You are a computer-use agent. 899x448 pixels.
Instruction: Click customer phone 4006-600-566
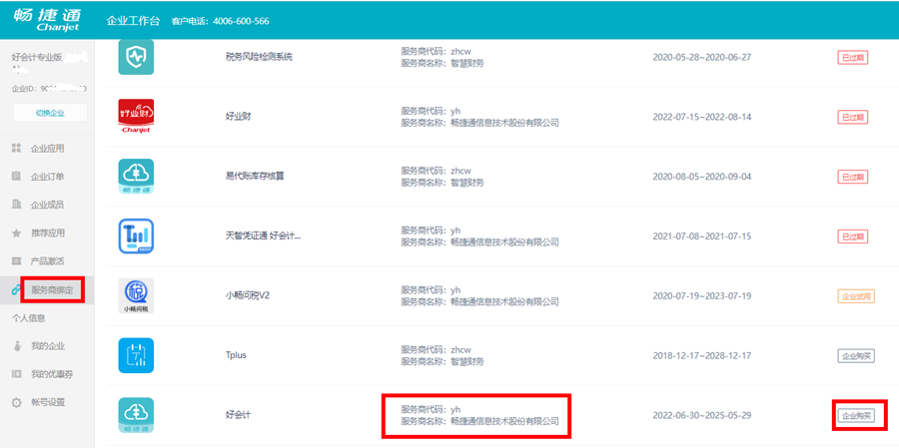coord(241,21)
